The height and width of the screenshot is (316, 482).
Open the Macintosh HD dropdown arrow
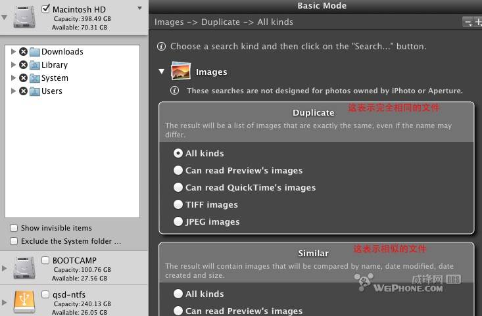point(139,9)
